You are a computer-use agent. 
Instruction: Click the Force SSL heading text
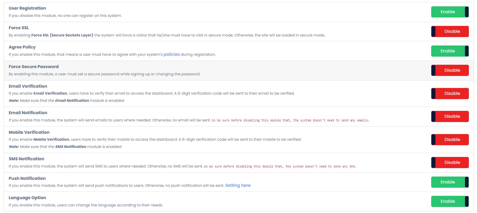click(19, 28)
